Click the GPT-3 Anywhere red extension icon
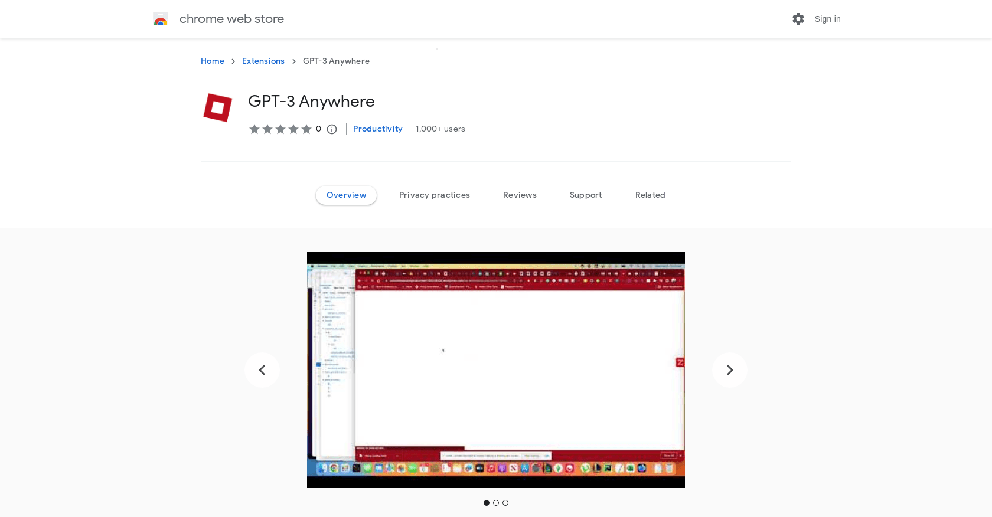This screenshot has width=992, height=517. tap(218, 107)
